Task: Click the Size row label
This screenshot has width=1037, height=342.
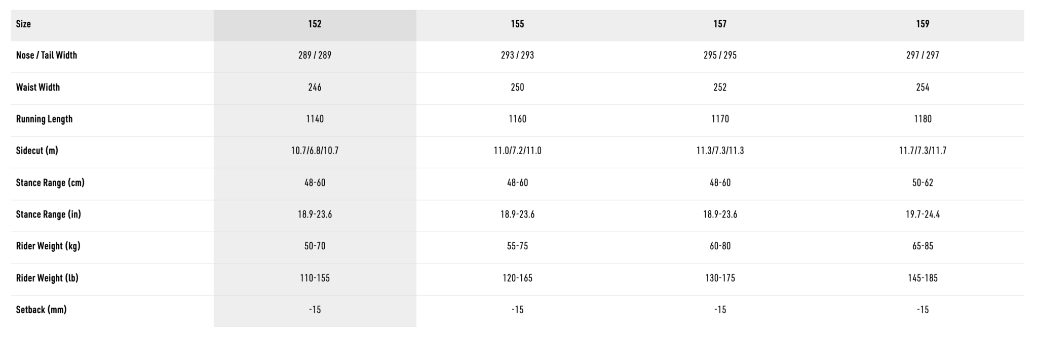Action: (23, 24)
